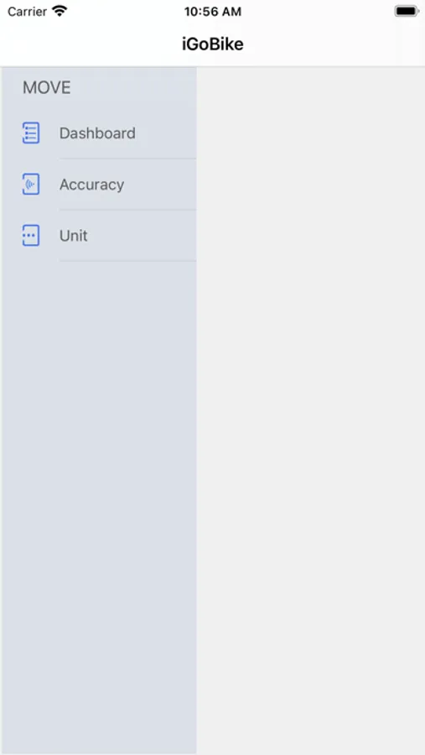425x755 pixels.
Task: Choose the Unit menu label
Action: [x=73, y=236]
